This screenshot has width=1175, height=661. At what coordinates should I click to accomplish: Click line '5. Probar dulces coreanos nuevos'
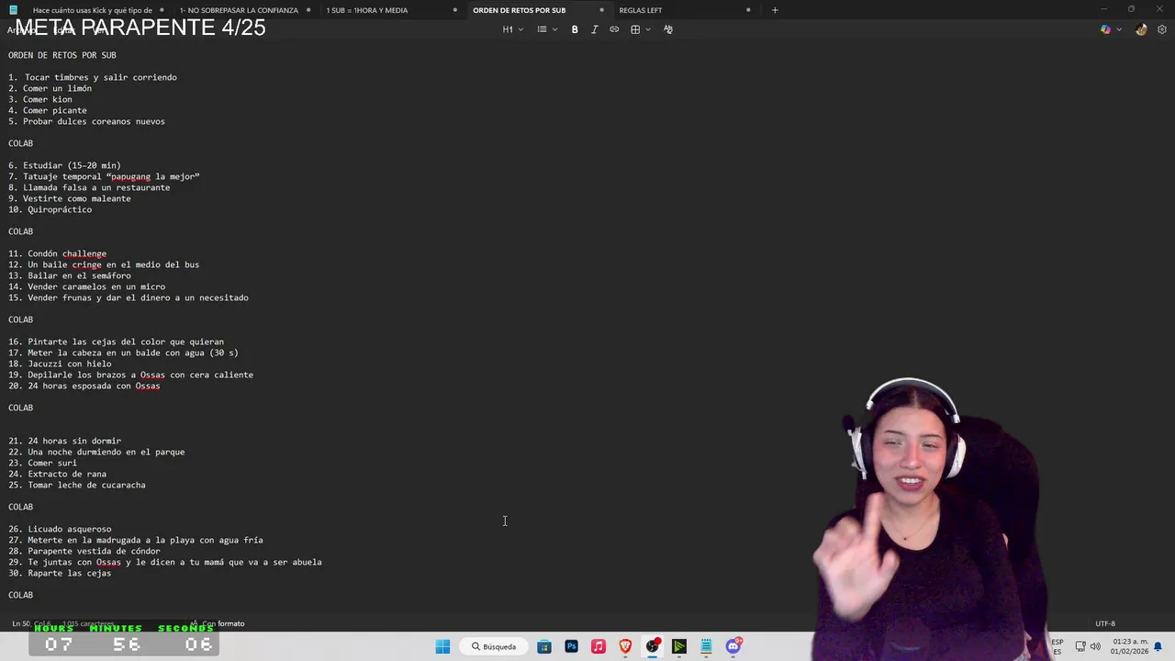pos(86,121)
